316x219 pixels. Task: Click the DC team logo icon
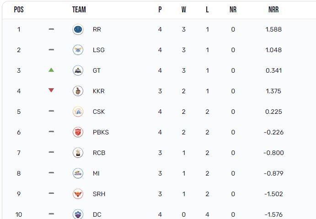point(78,214)
